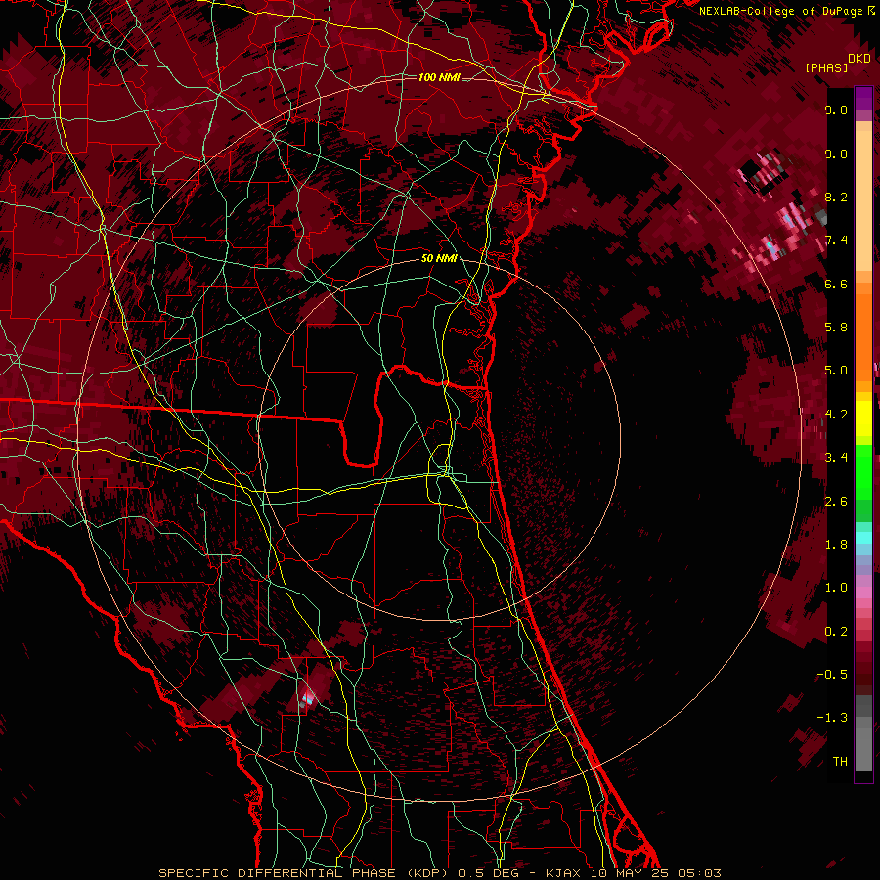Click the 6.6 scale label
880x880 pixels.
click(x=836, y=284)
